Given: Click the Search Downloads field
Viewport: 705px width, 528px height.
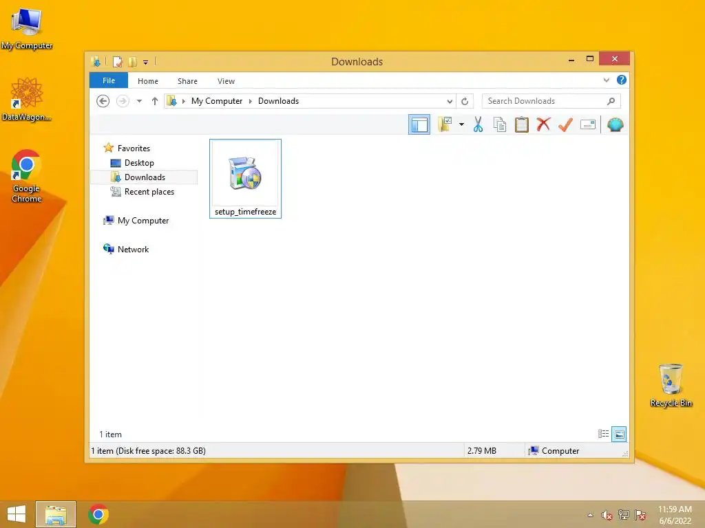Looking at the screenshot, I should (551, 101).
